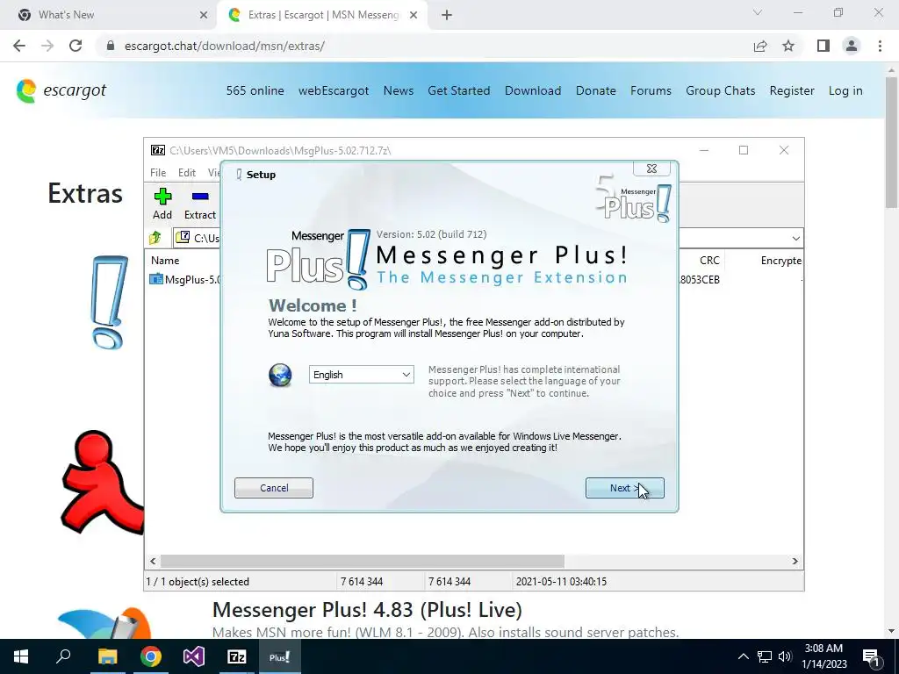Open the Forums link
Image resolution: width=899 pixels, height=674 pixels.
click(651, 90)
